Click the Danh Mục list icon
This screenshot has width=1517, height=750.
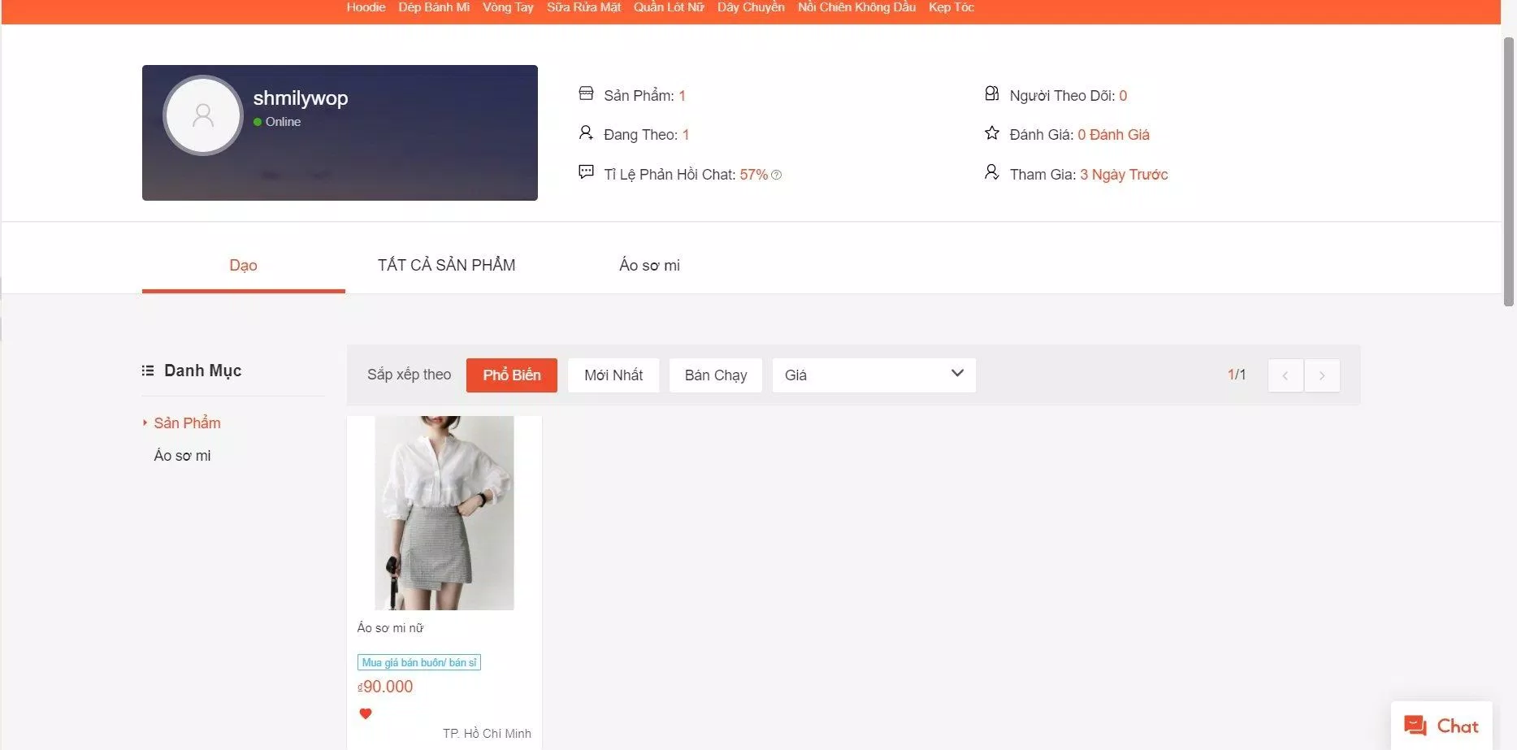tap(147, 370)
